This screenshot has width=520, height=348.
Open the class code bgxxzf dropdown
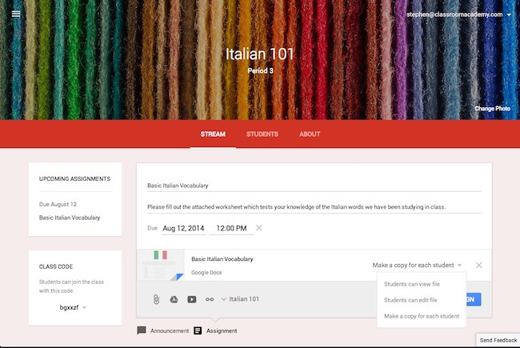[84, 307]
